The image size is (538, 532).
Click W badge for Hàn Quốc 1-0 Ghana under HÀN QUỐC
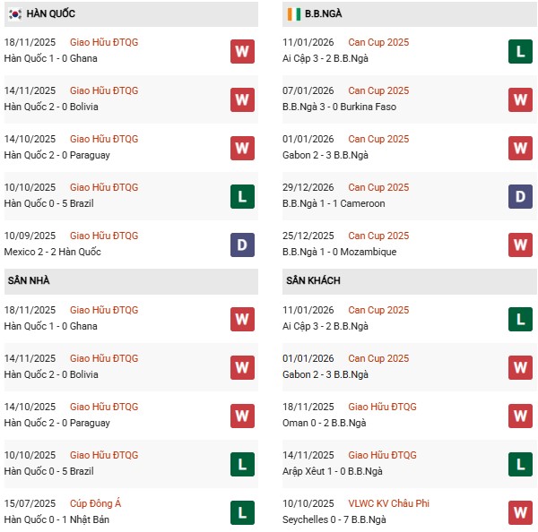pos(242,51)
